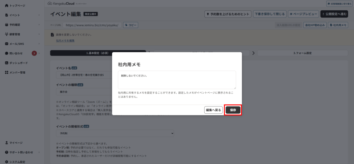Open ダッシュボード menu item

19,63
